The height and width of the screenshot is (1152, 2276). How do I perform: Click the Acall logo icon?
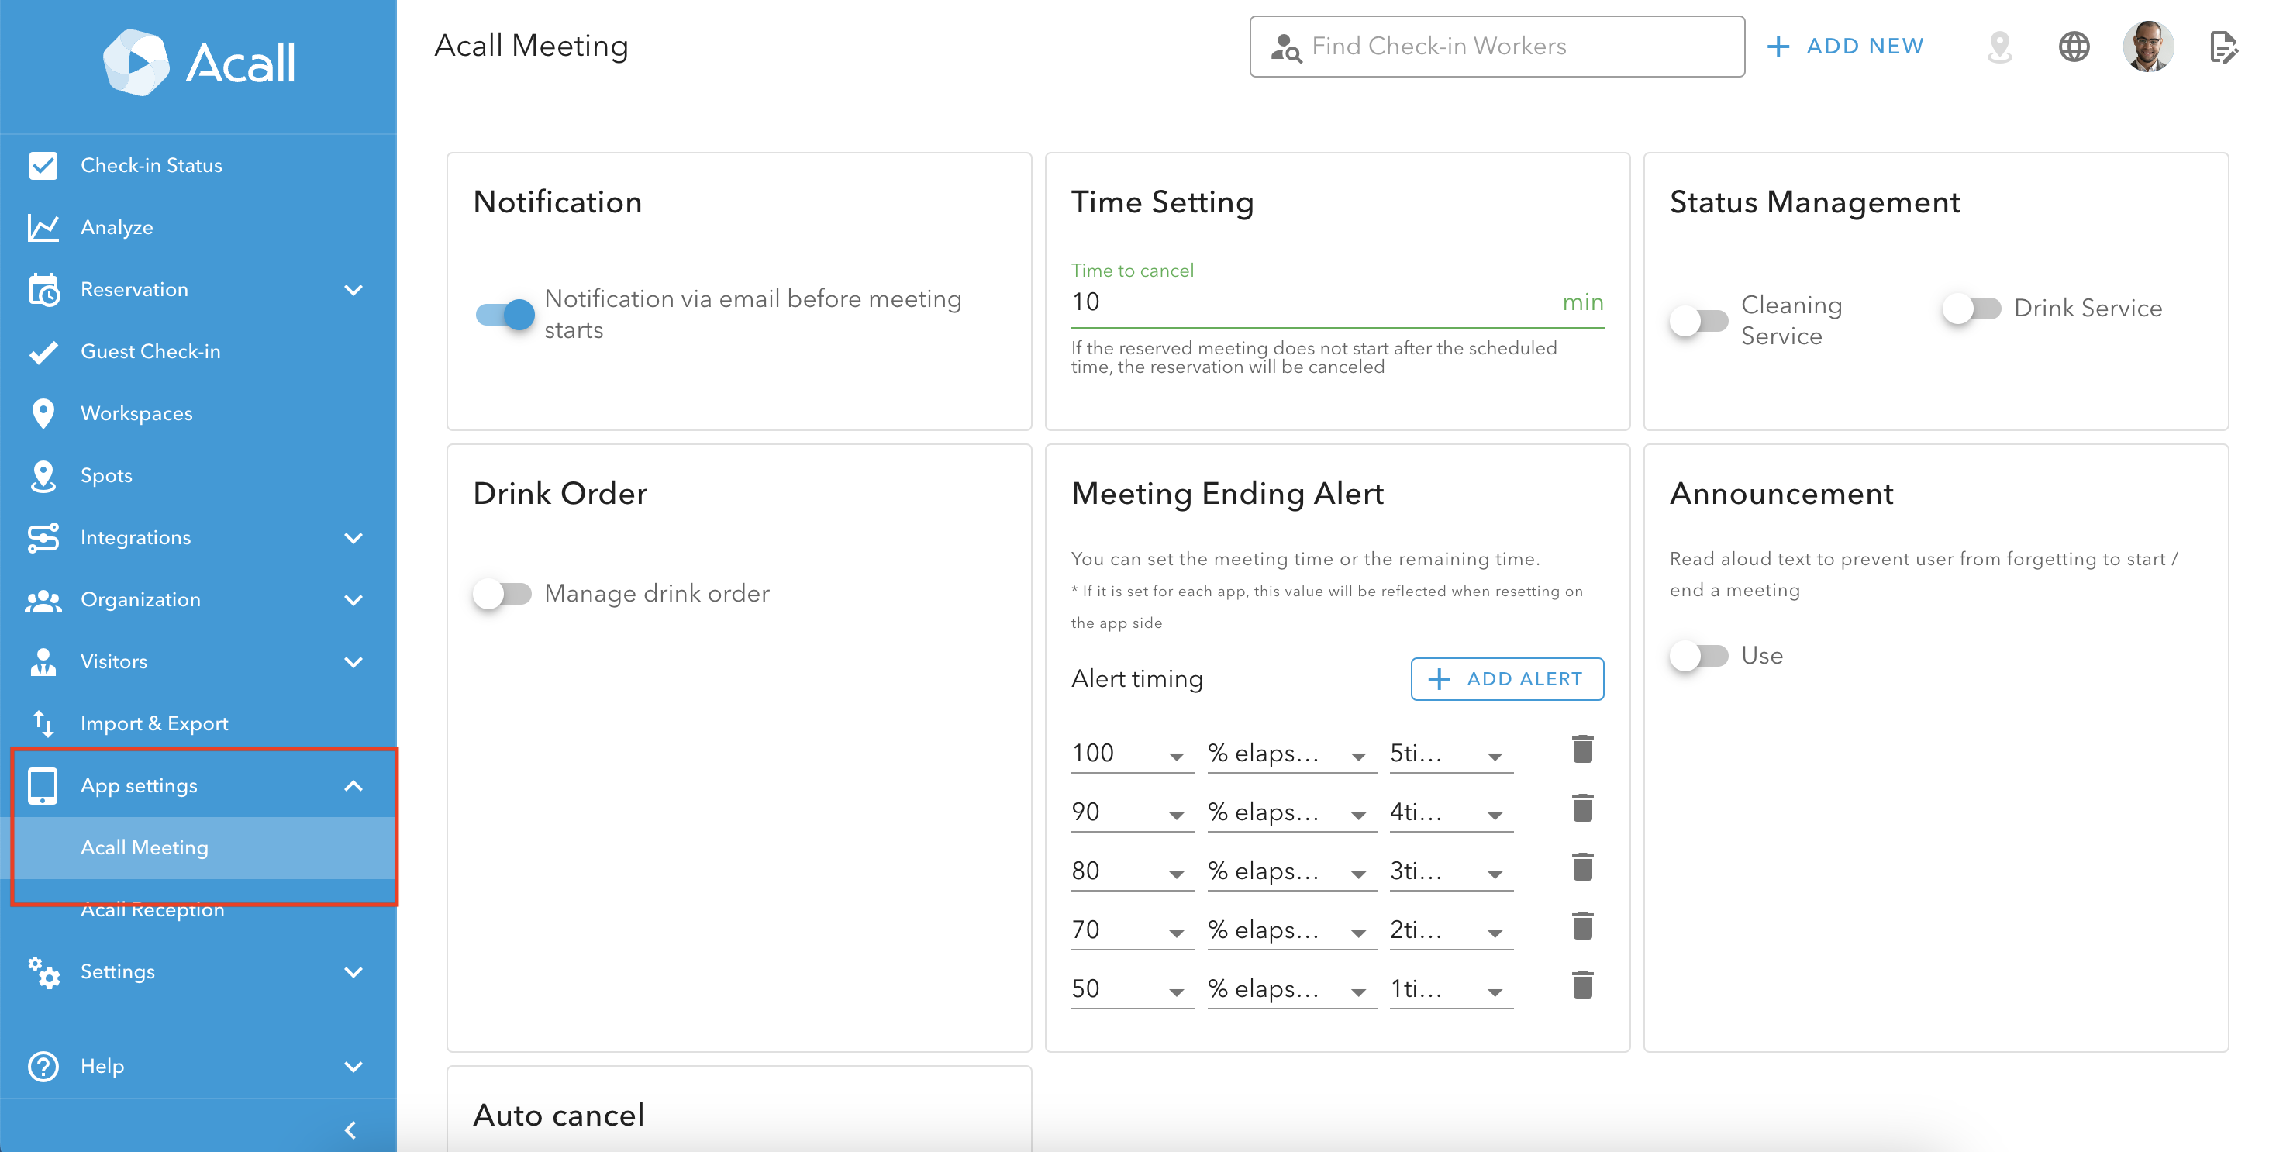click(135, 62)
